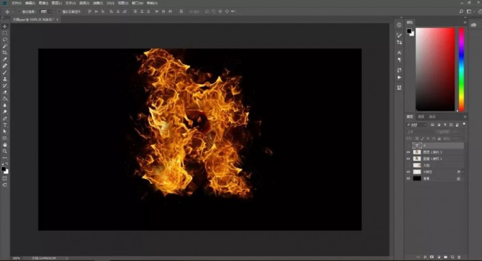Open the Edit menu
The width and height of the screenshot is (482, 261).
[30, 3]
